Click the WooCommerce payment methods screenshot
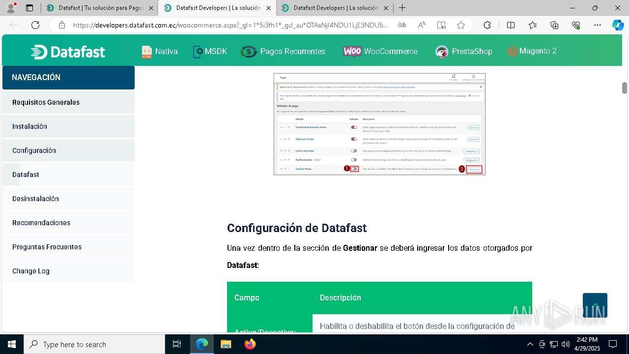This screenshot has height=354, width=629. pos(379,124)
